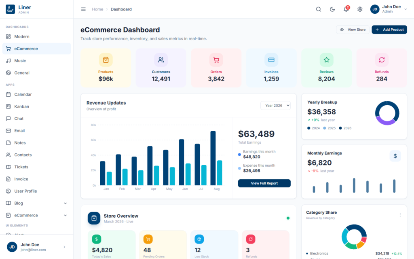Viewport: 414px width, 259px height.
Task: Click the Electronics category row
Action: tap(354, 253)
